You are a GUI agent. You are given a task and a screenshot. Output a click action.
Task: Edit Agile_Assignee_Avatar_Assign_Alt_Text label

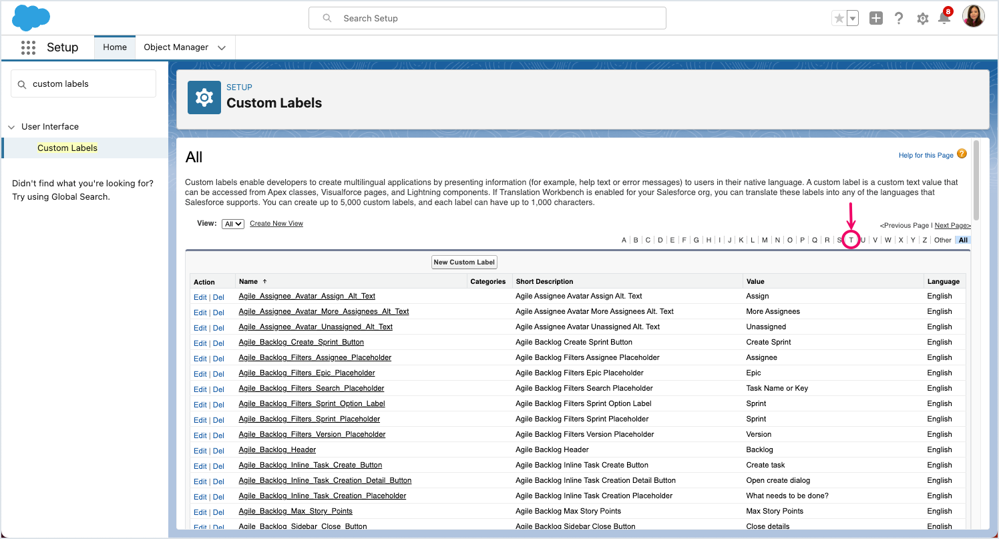click(x=200, y=297)
